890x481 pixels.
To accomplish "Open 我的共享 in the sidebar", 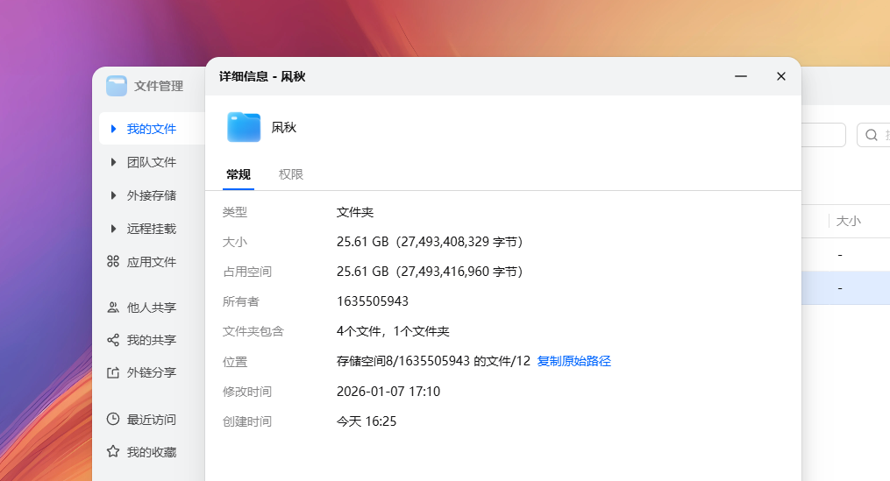I will point(152,340).
